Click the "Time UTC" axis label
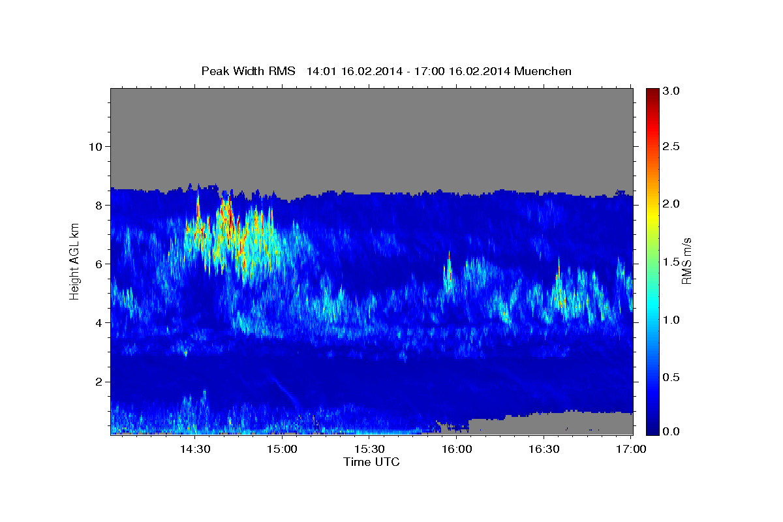Image resolution: width=783 pixels, height=522 pixels. (x=371, y=462)
